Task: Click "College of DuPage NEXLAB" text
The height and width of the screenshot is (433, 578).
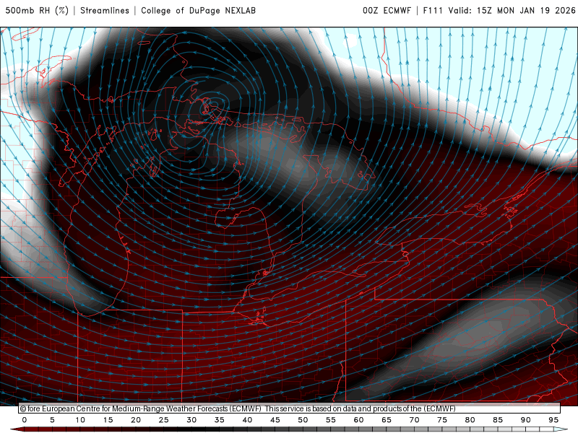Action: [x=198, y=10]
